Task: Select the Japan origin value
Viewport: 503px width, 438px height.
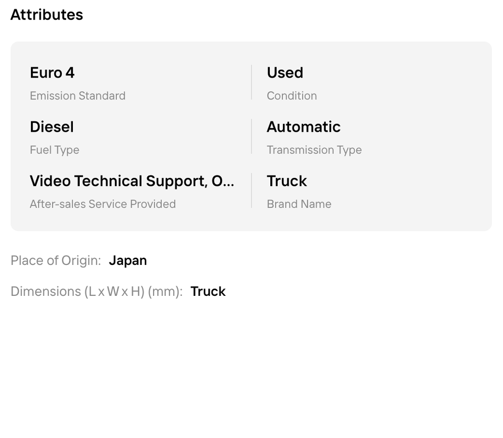Action: pos(128,261)
